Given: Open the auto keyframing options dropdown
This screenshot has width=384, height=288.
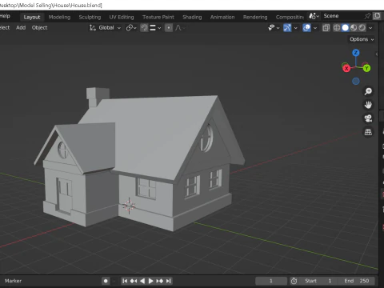Looking at the screenshot, I should coord(114,281).
